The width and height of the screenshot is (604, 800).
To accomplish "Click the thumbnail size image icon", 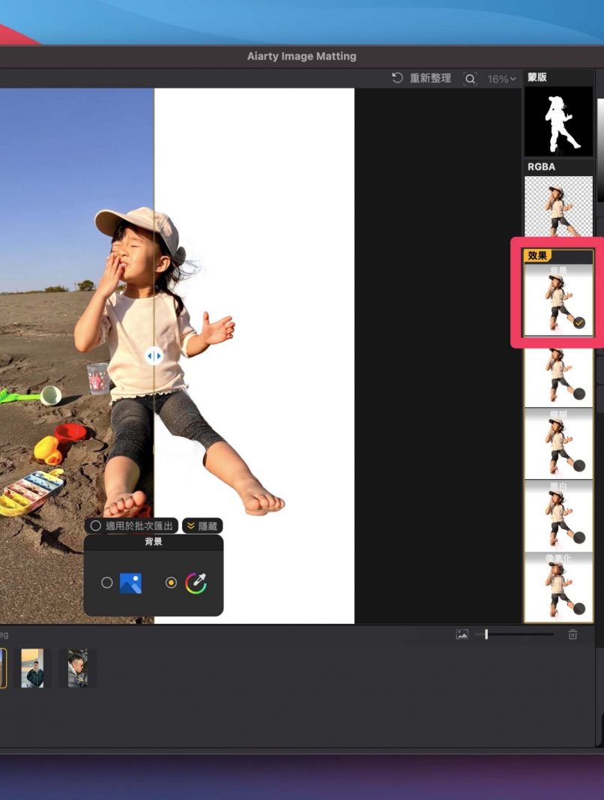I will pos(462,634).
